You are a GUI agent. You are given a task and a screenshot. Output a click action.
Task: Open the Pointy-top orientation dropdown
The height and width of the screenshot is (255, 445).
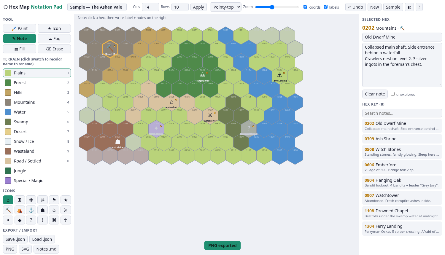click(225, 7)
